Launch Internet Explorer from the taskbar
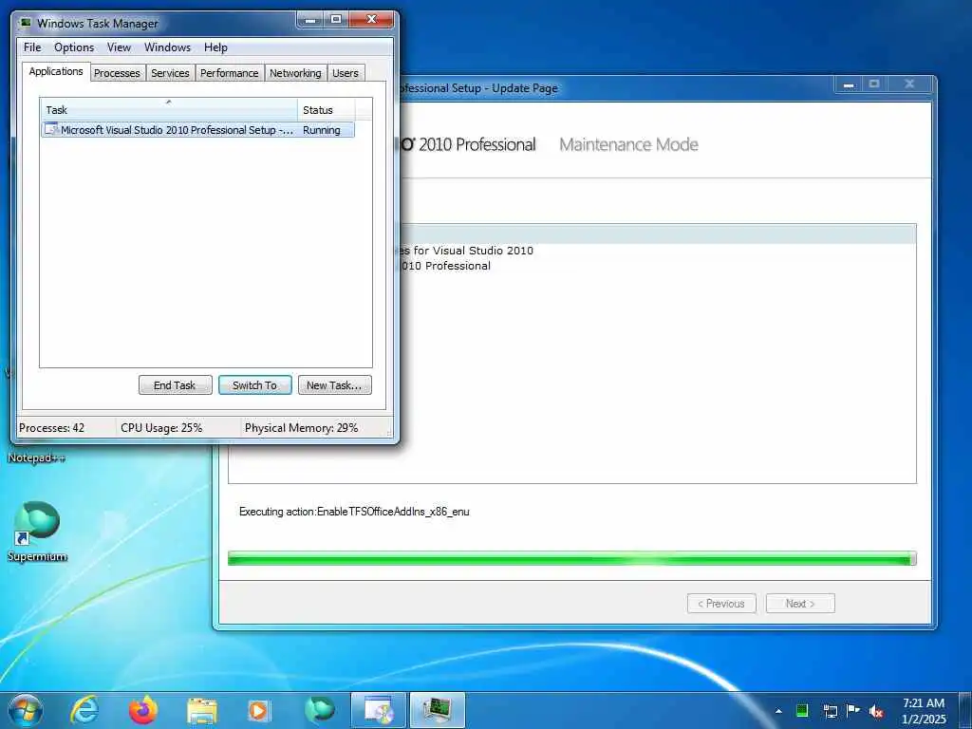Screen dimensions: 972x729 point(84,710)
